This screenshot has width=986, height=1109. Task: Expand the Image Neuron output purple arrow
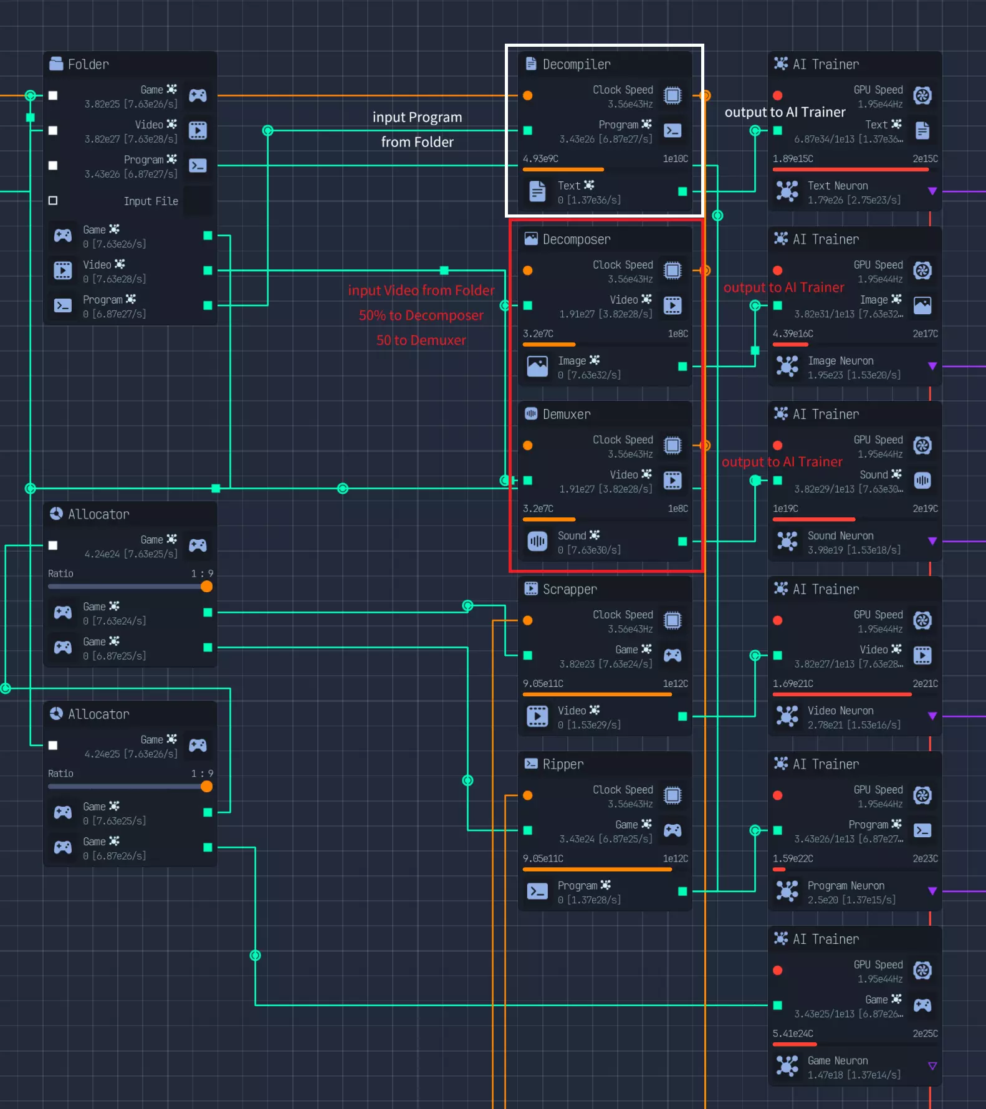(932, 367)
